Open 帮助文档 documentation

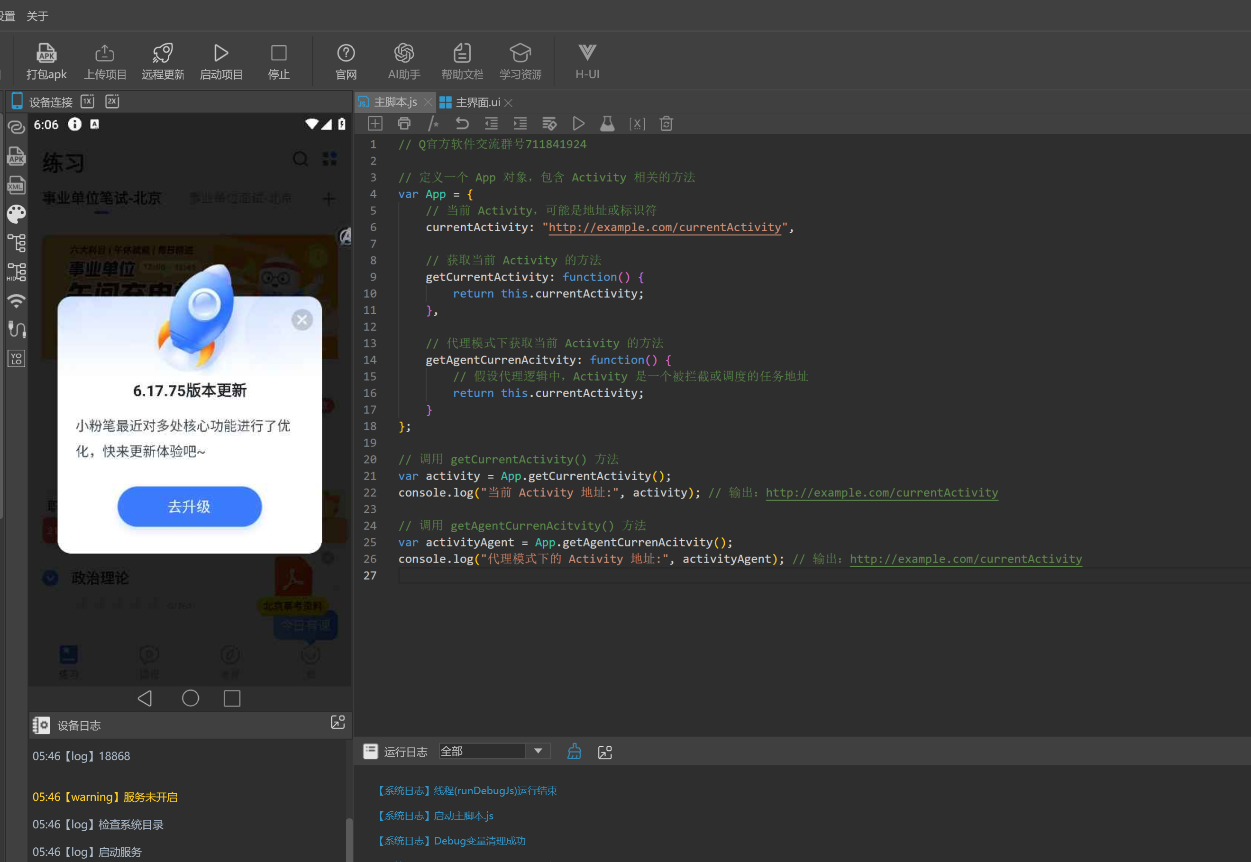[x=462, y=62]
